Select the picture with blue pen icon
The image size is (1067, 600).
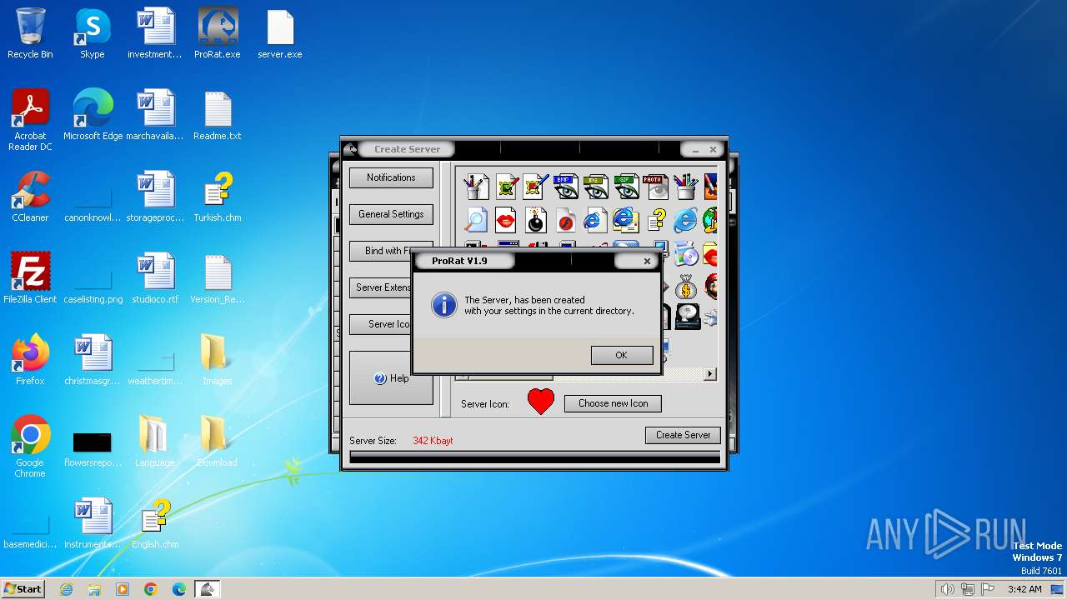(536, 186)
